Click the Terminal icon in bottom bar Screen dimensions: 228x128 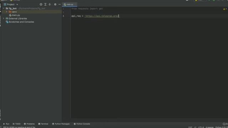pyautogui.click(x=39, y=124)
